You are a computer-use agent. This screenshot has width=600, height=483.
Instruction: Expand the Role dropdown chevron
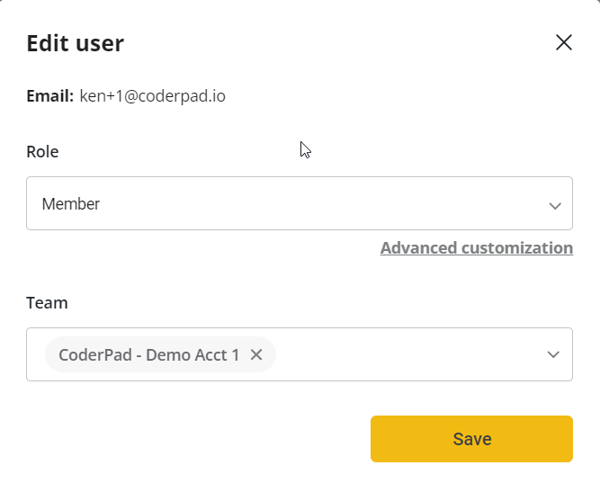pyautogui.click(x=555, y=205)
